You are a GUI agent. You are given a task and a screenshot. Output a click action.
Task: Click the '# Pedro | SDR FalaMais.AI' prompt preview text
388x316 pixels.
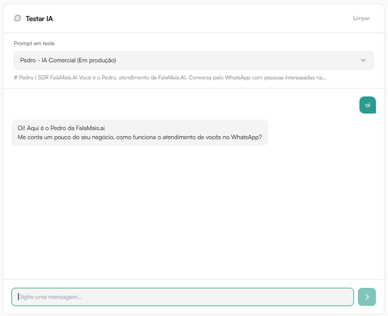[170, 77]
